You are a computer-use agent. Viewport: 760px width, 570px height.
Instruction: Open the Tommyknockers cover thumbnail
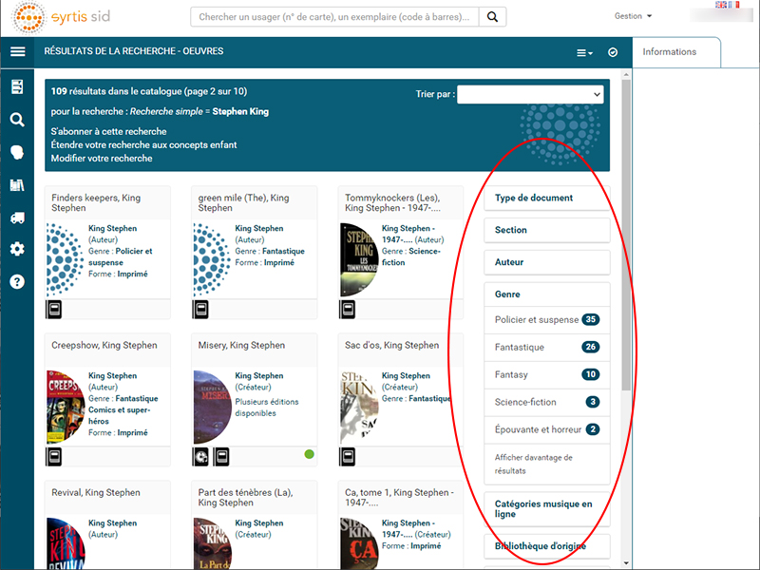[x=359, y=259]
